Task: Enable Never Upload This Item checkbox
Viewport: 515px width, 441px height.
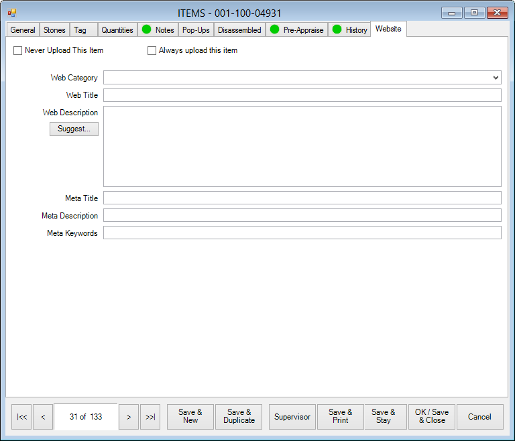Action: [18, 50]
